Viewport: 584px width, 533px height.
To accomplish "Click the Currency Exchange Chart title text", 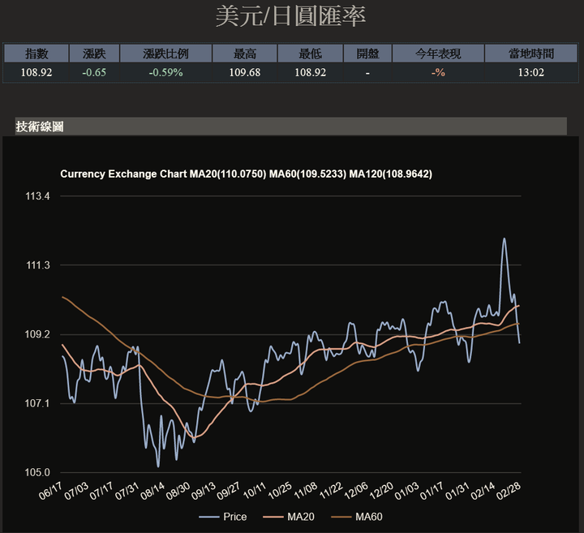I will click(123, 174).
